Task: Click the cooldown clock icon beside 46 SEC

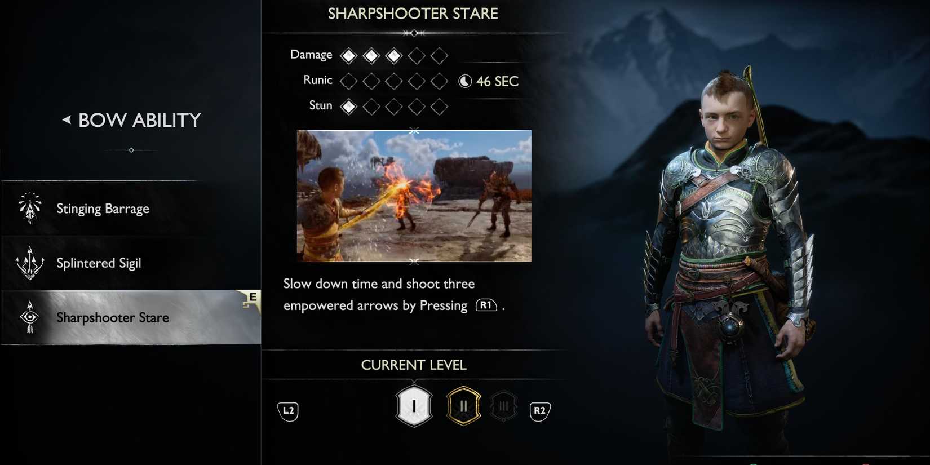Action: pos(464,81)
